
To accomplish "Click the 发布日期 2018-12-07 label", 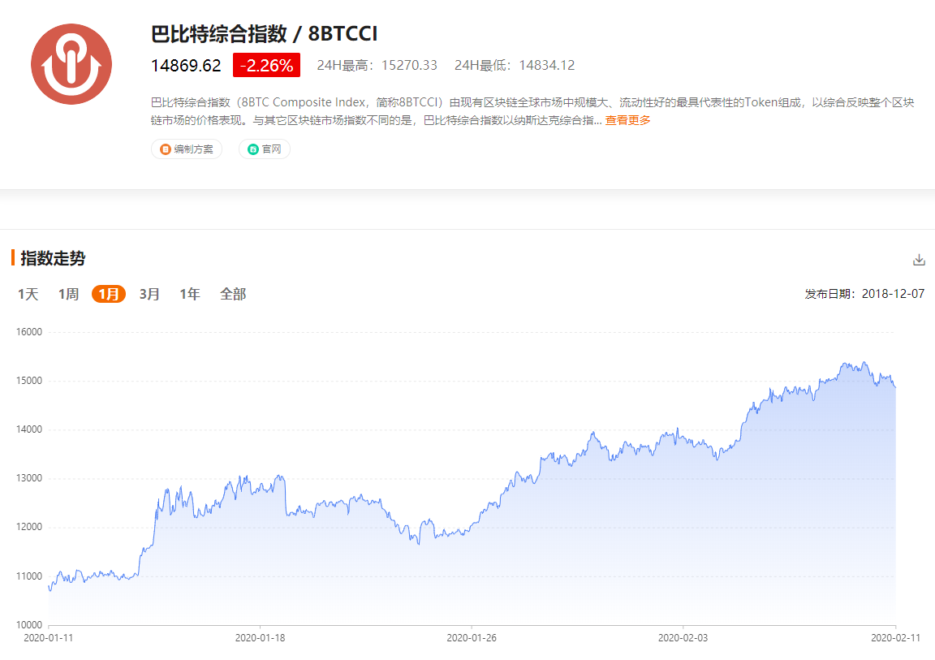I will point(864,294).
